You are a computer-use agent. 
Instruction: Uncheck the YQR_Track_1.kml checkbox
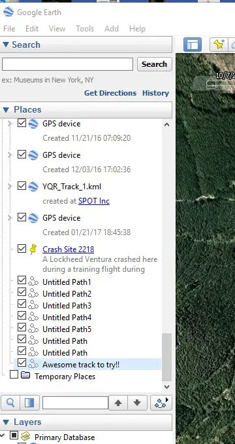pos(22,186)
